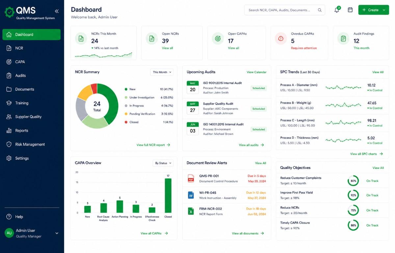
Task: Click the Help question mark icon
Action: (9, 217)
